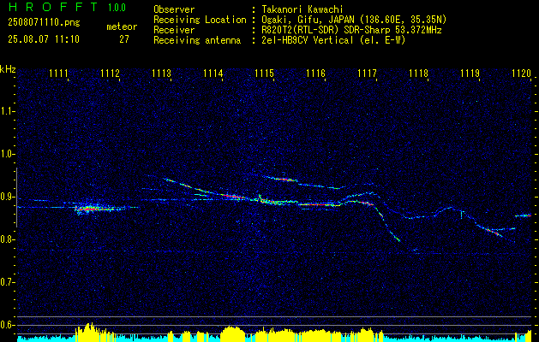Click the 2el-HB9CV Vertical antenna text
The width and height of the screenshot is (539, 342).
(333, 40)
